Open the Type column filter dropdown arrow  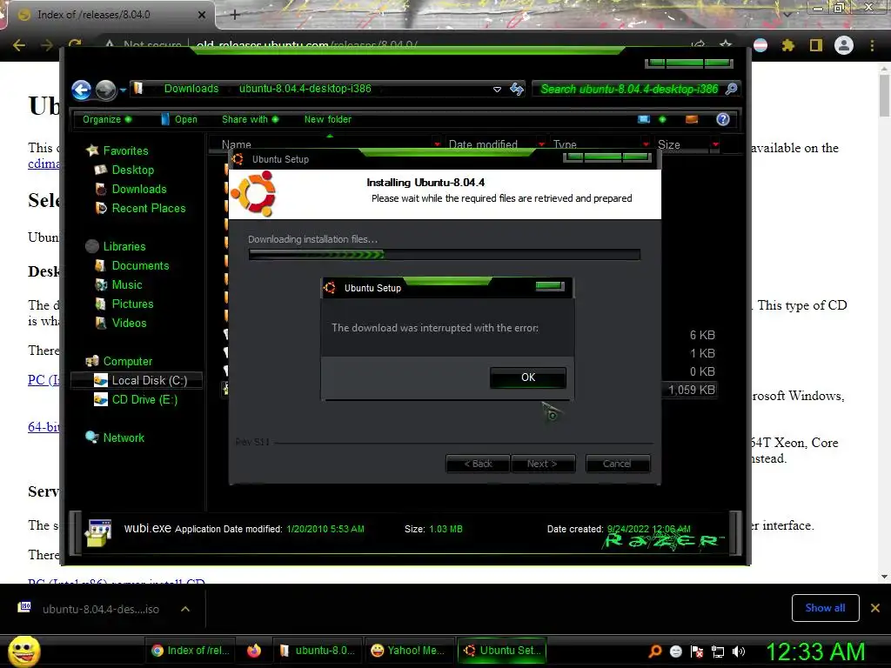pos(646,144)
